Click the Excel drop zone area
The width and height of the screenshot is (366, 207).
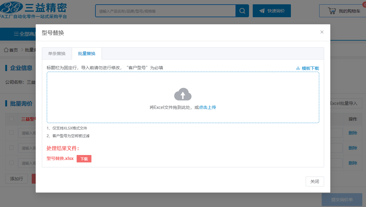click(183, 98)
